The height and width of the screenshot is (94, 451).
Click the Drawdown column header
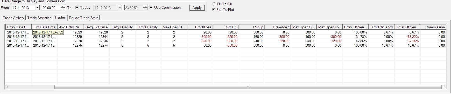pos(278,27)
